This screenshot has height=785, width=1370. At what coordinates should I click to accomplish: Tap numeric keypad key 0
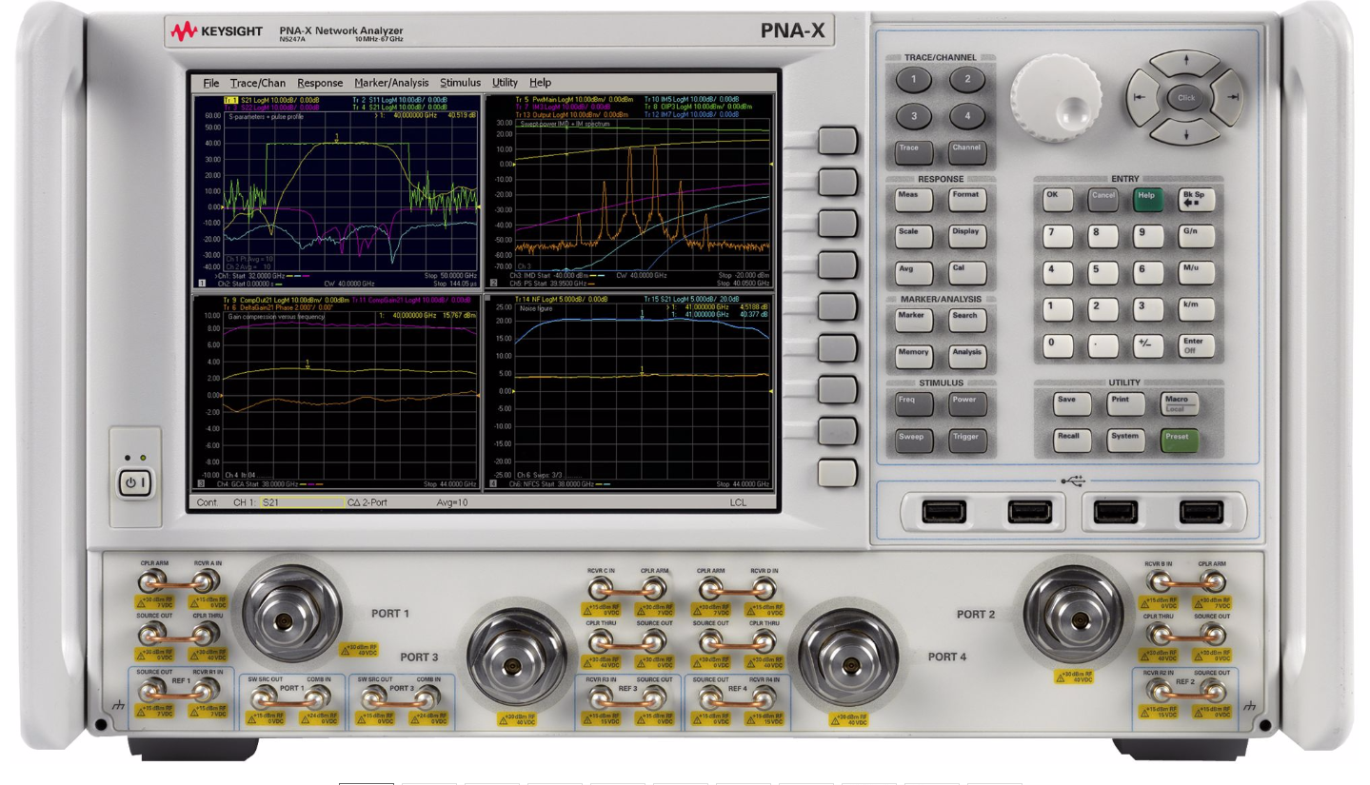click(x=1057, y=346)
